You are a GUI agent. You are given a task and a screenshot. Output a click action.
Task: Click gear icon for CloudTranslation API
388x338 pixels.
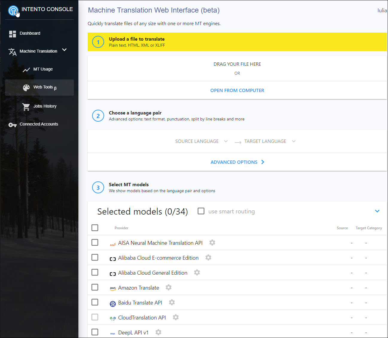pyautogui.click(x=176, y=317)
